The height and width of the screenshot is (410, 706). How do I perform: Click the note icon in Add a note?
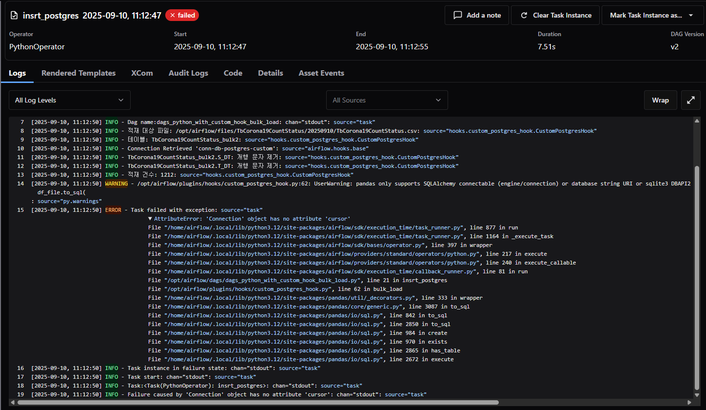tap(457, 15)
